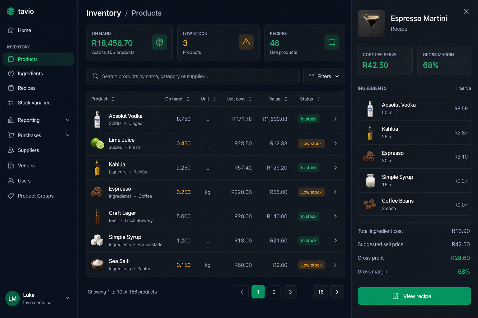Focus the search products field
This screenshot has height=318, width=478.
[x=193, y=76]
